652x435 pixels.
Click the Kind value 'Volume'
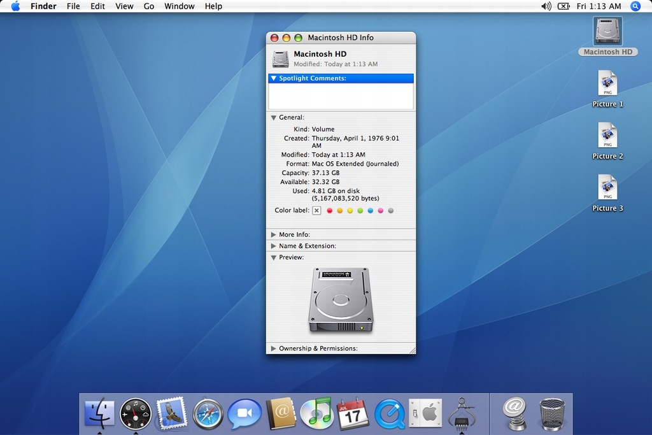(323, 129)
